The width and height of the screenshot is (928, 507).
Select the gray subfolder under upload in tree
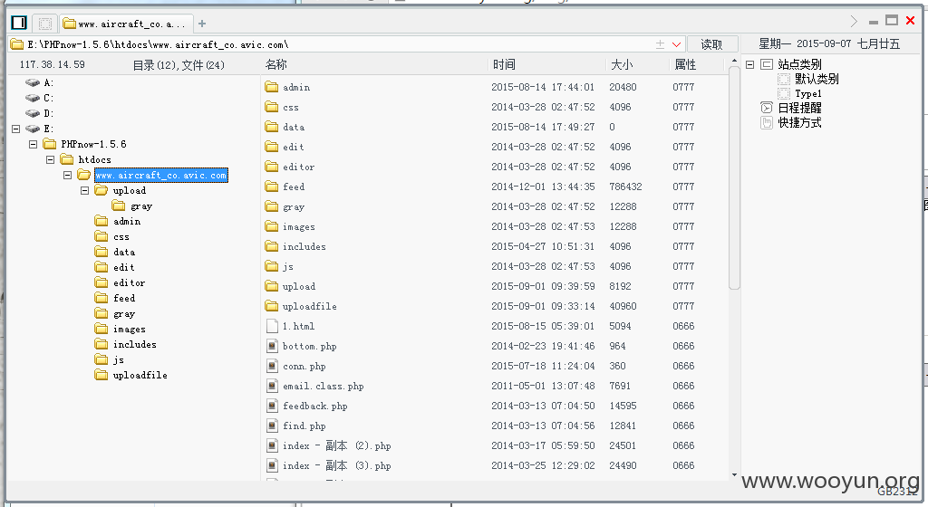[x=141, y=206]
